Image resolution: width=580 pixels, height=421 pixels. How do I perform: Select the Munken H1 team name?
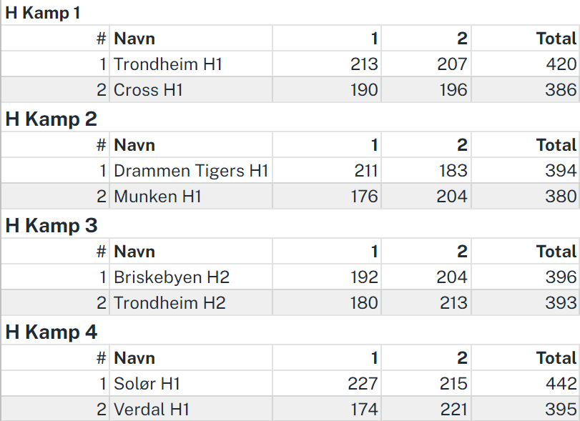[157, 197]
